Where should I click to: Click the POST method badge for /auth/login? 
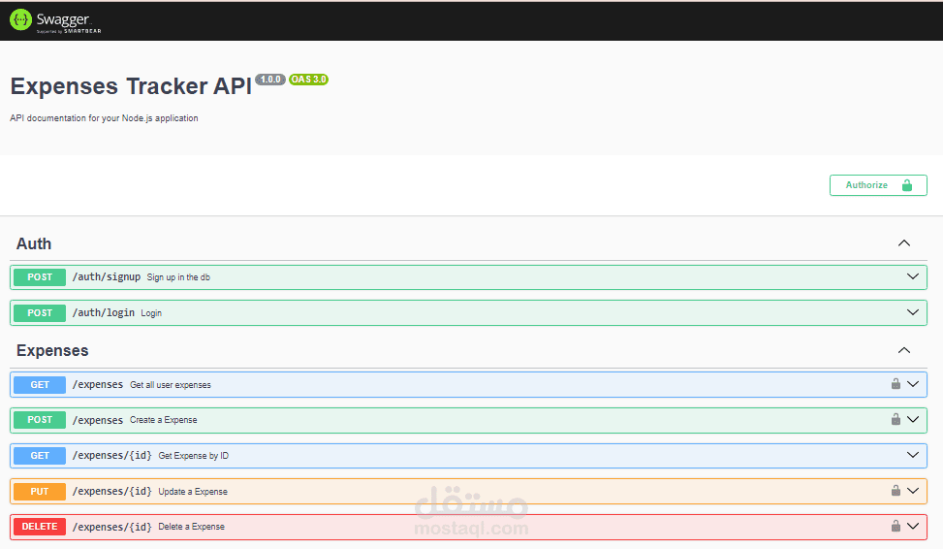(40, 313)
